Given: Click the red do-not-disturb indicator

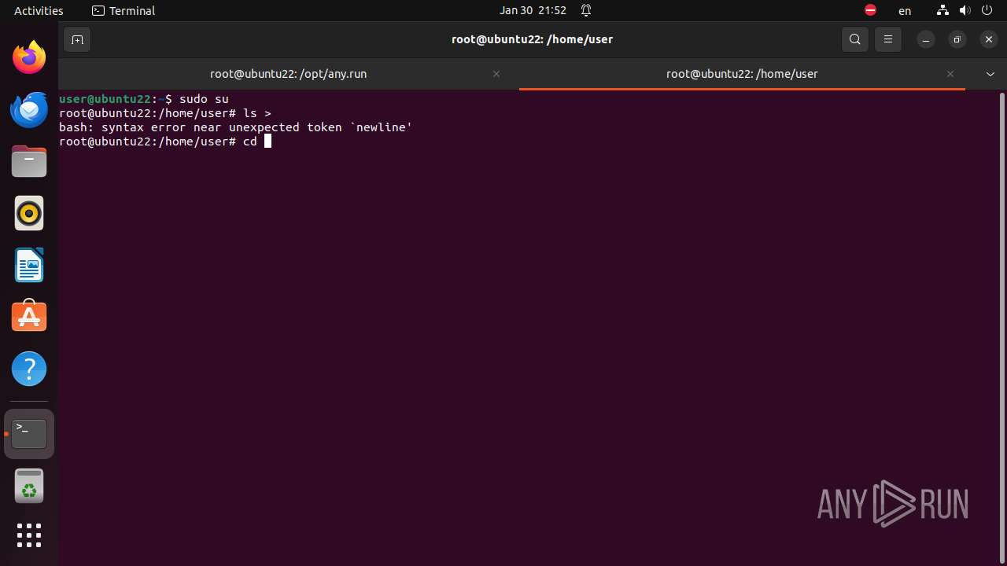Looking at the screenshot, I should coord(870,11).
